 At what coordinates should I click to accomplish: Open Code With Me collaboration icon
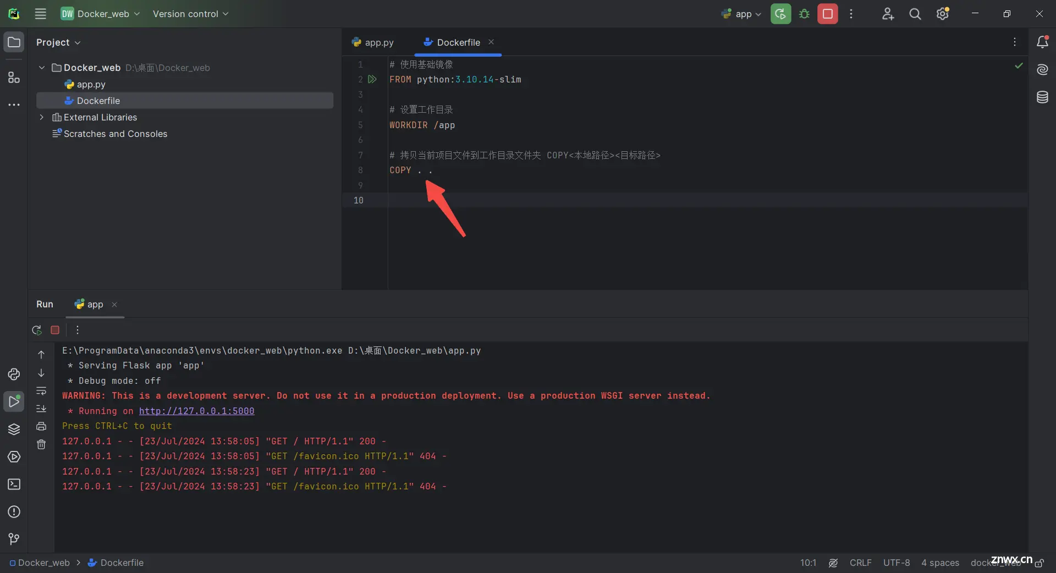(x=888, y=14)
